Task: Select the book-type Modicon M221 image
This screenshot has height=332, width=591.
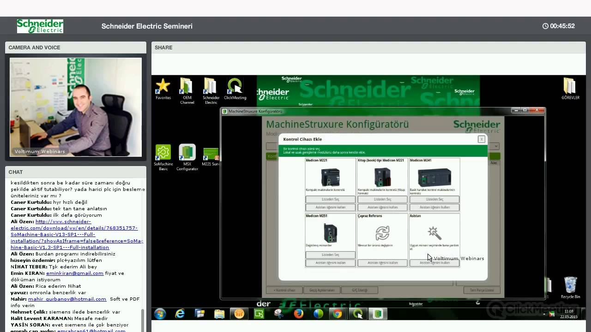Action: tap(382, 177)
